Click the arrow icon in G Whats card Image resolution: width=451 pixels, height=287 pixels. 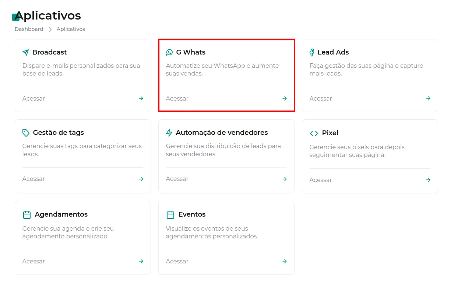285,98
